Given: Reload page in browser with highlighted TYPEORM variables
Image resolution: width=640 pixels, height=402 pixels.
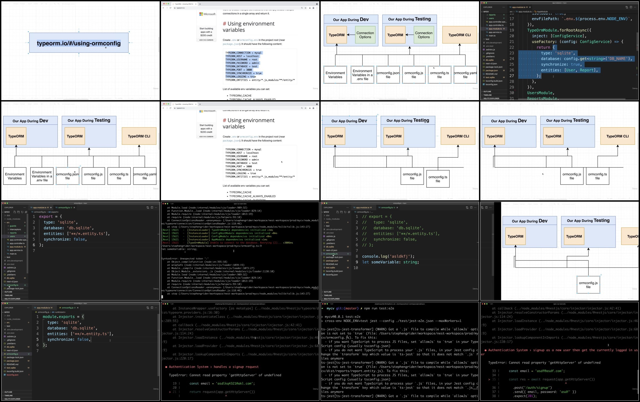Looking at the screenshot, I should pos(170,8).
